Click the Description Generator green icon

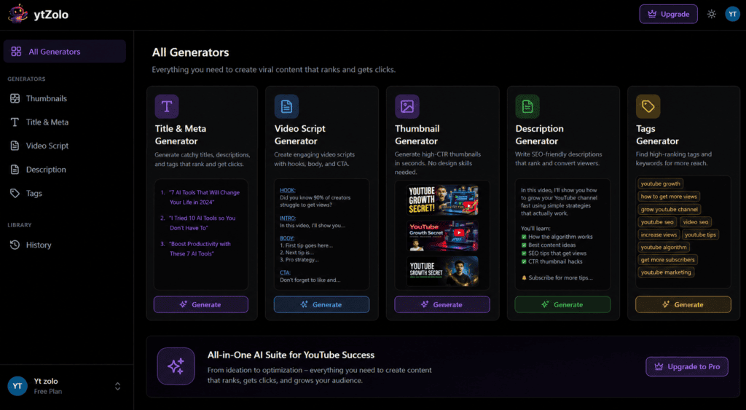tap(527, 106)
